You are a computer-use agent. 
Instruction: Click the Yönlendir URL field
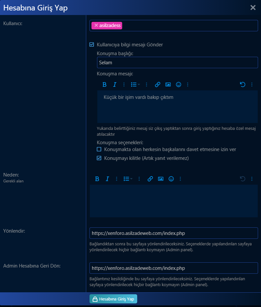click(174, 233)
